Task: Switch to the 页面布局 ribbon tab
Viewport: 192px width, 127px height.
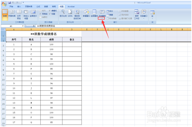Action: coord(29,7)
